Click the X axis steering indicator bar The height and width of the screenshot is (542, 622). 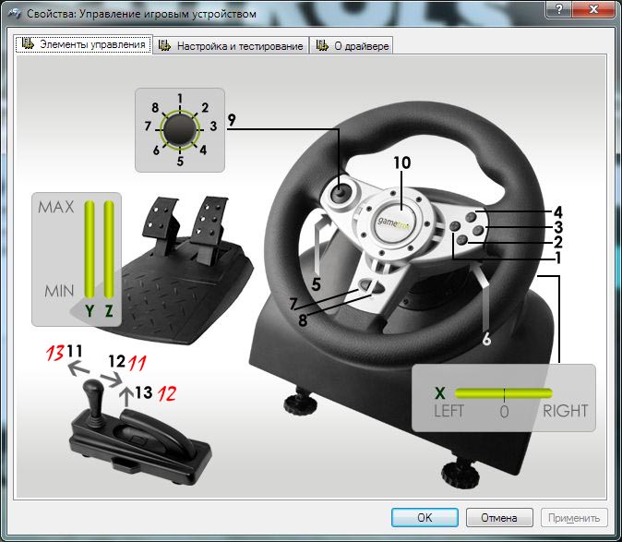[503, 392]
